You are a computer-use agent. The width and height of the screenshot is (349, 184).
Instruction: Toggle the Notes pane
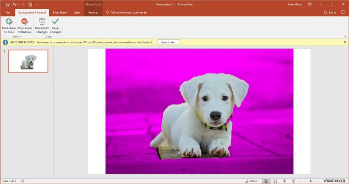pyautogui.click(x=251, y=181)
